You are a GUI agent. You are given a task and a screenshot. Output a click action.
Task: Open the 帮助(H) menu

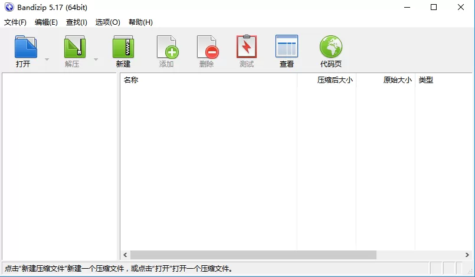coord(140,22)
